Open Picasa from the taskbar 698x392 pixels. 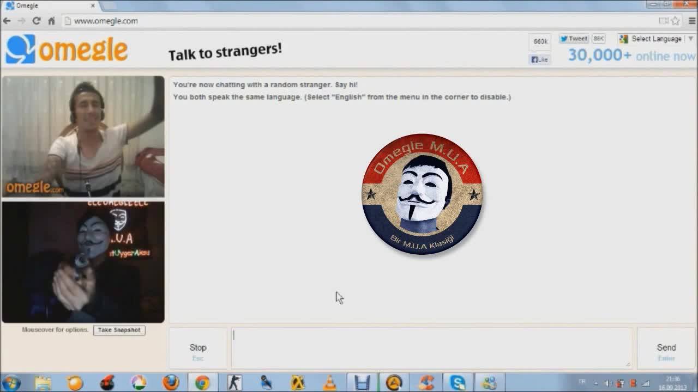pyautogui.click(x=139, y=383)
